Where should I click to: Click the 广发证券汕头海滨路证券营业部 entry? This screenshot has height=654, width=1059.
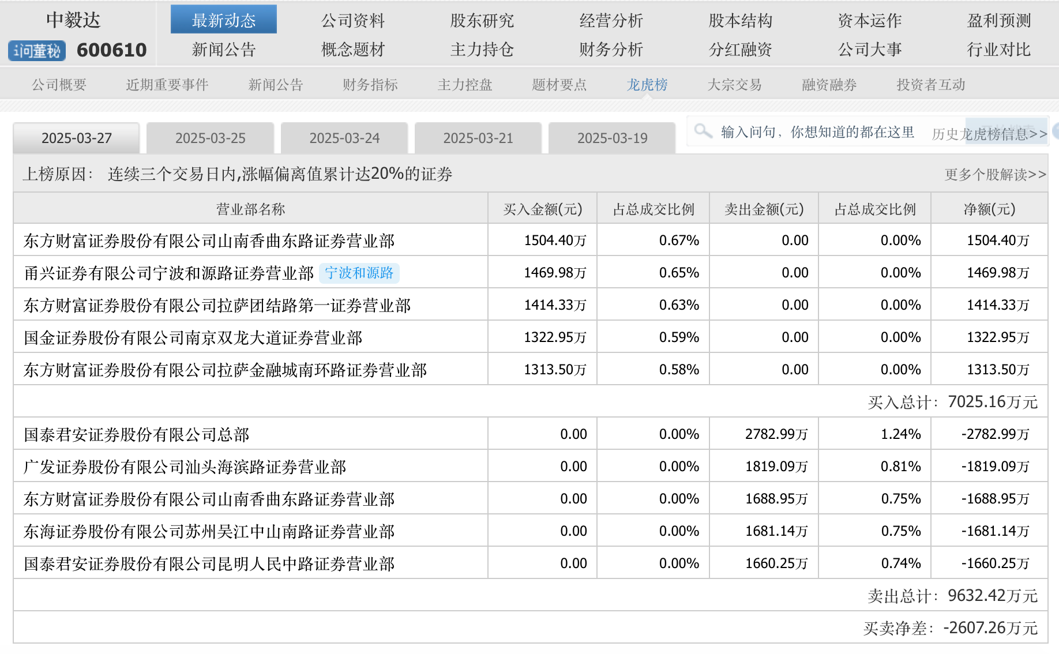tap(185, 467)
